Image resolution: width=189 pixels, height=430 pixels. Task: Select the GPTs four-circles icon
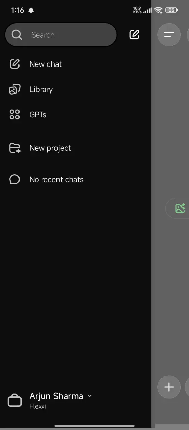[14, 115]
